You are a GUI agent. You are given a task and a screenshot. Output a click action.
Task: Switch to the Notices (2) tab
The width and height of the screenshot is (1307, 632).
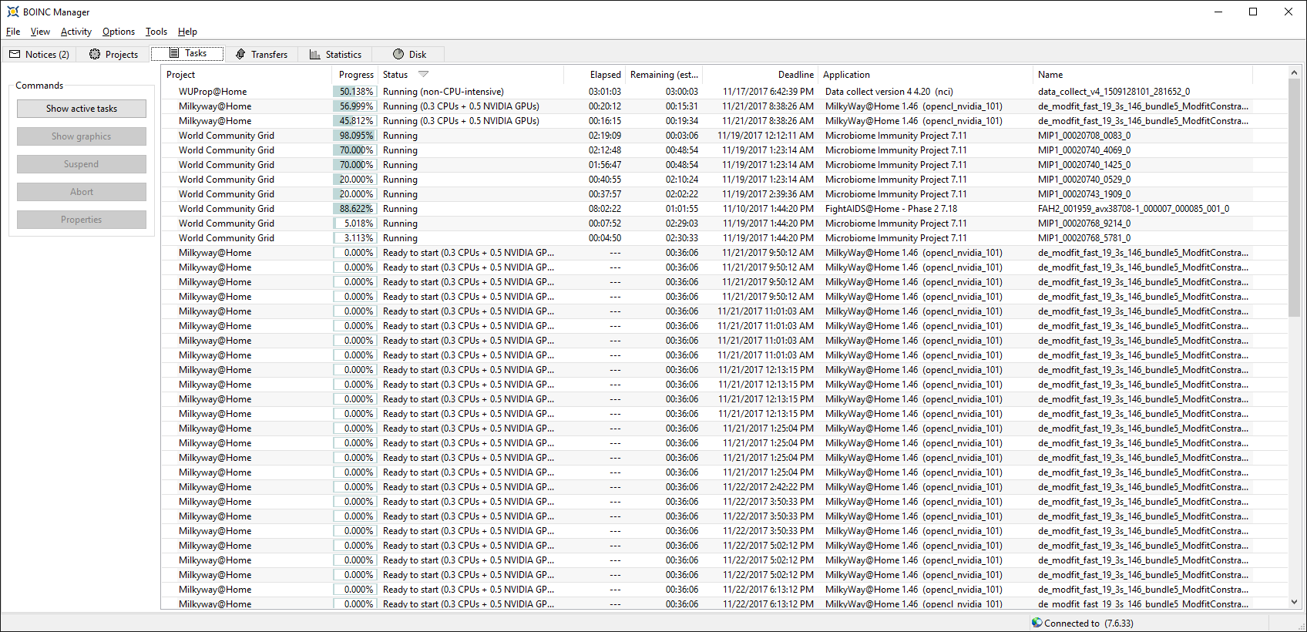(x=39, y=54)
